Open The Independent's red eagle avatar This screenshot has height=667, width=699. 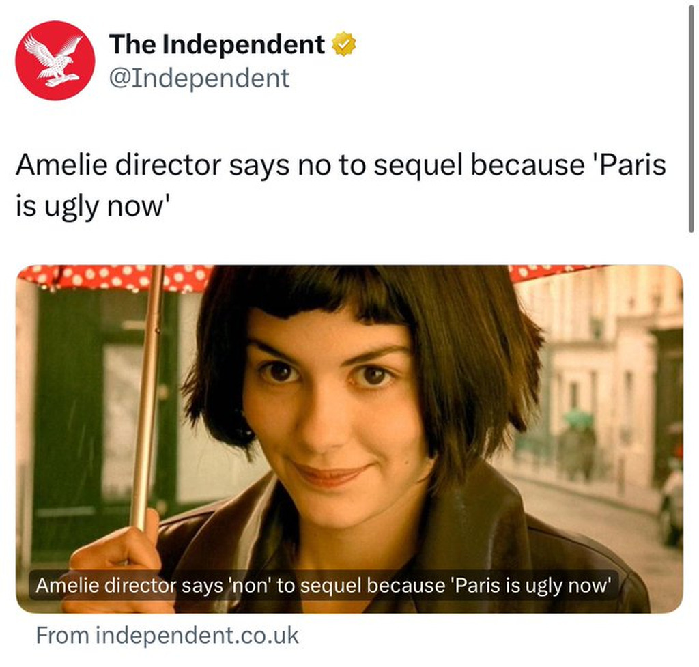(x=55, y=61)
